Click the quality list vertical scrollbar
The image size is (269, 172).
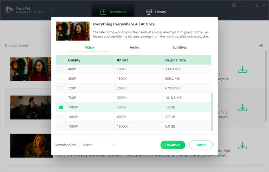coord(212,112)
